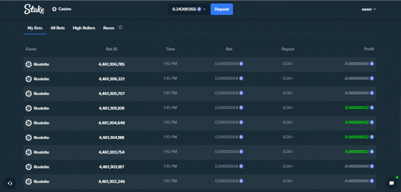Click Roulette icon in row 4,461,305,108
This screenshot has width=401, height=192.
[29, 108]
